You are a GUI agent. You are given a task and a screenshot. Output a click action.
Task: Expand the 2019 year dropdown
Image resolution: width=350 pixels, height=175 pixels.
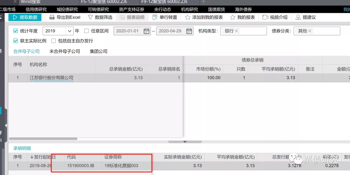(70, 31)
